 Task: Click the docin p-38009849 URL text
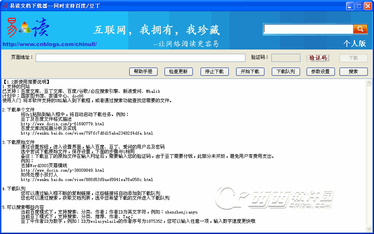click(62, 171)
